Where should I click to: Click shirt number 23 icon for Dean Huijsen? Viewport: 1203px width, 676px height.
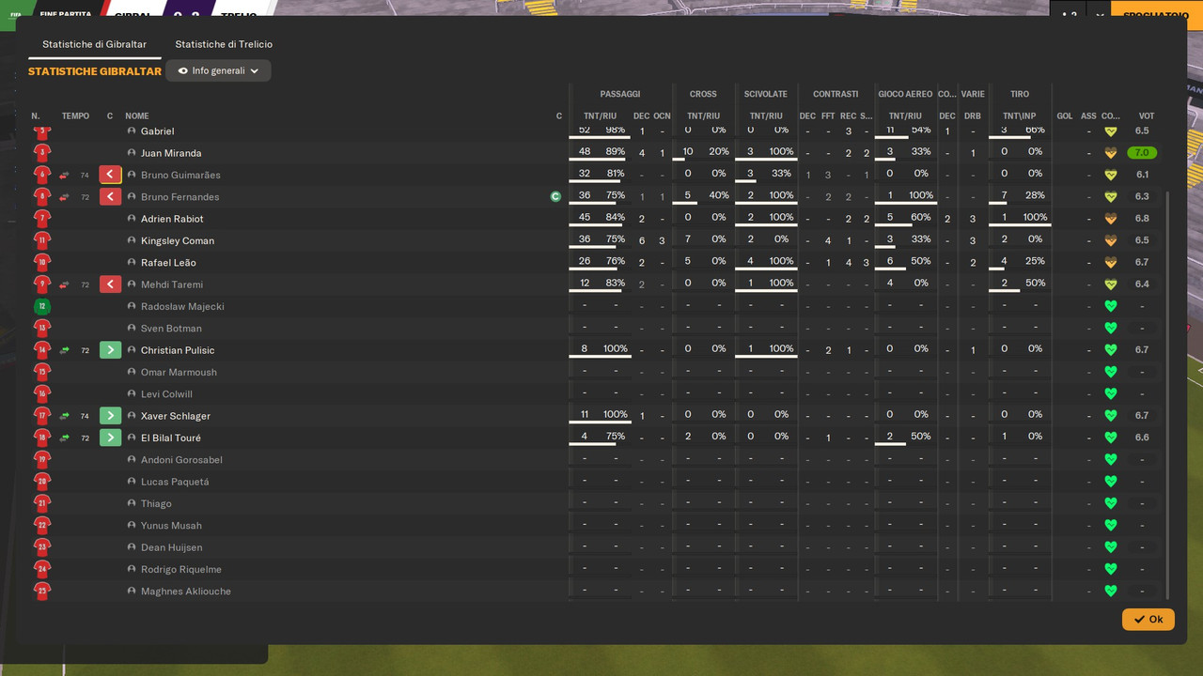(x=41, y=547)
